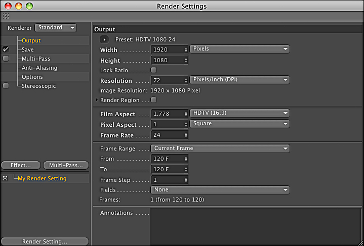
Task: Uncheck the Save checkbox
Action: 6,50
